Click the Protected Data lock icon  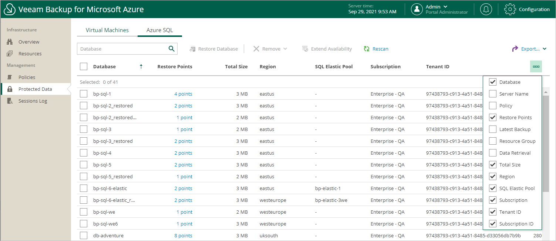click(x=10, y=89)
